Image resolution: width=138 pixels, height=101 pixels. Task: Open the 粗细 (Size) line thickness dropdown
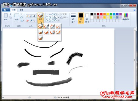(x=73, y=18)
